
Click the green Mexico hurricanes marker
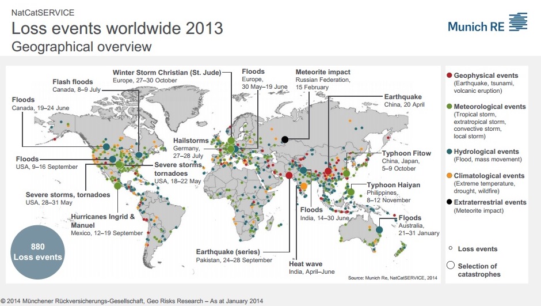(x=117, y=186)
